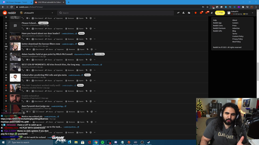Open File Explorer from the taskbar
Image resolution: width=259 pixels, height=145 pixels.
76,142
